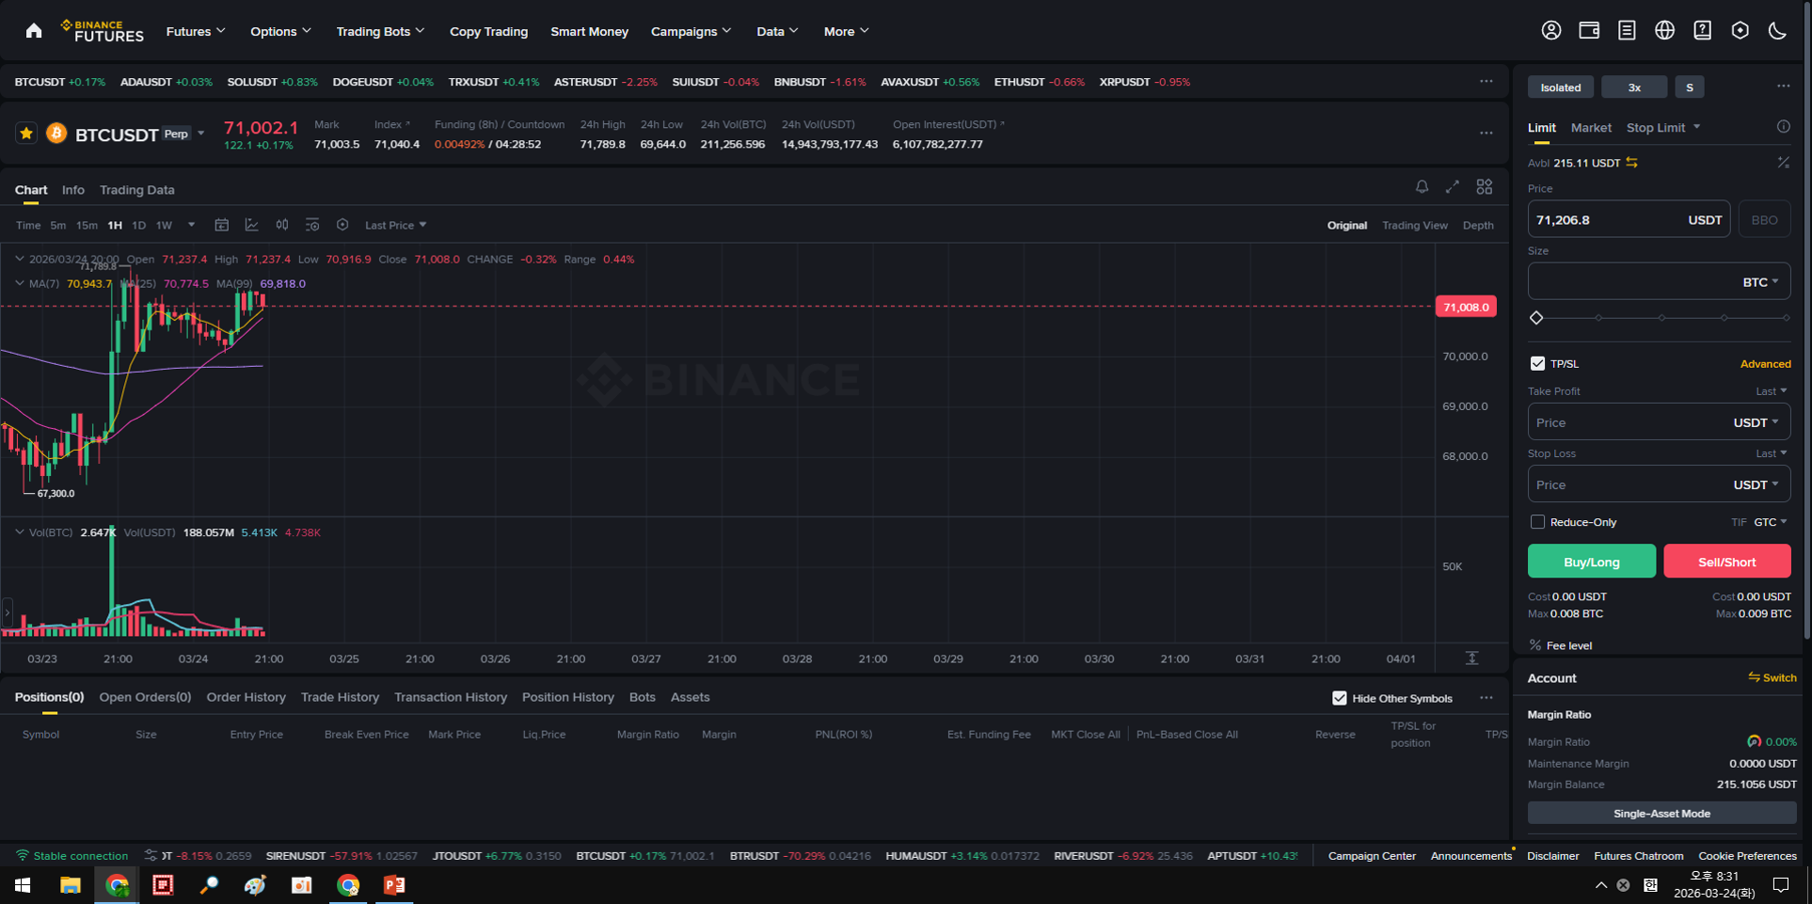This screenshot has width=1812, height=904.
Task: Select the Market order tab
Action: point(1591,127)
